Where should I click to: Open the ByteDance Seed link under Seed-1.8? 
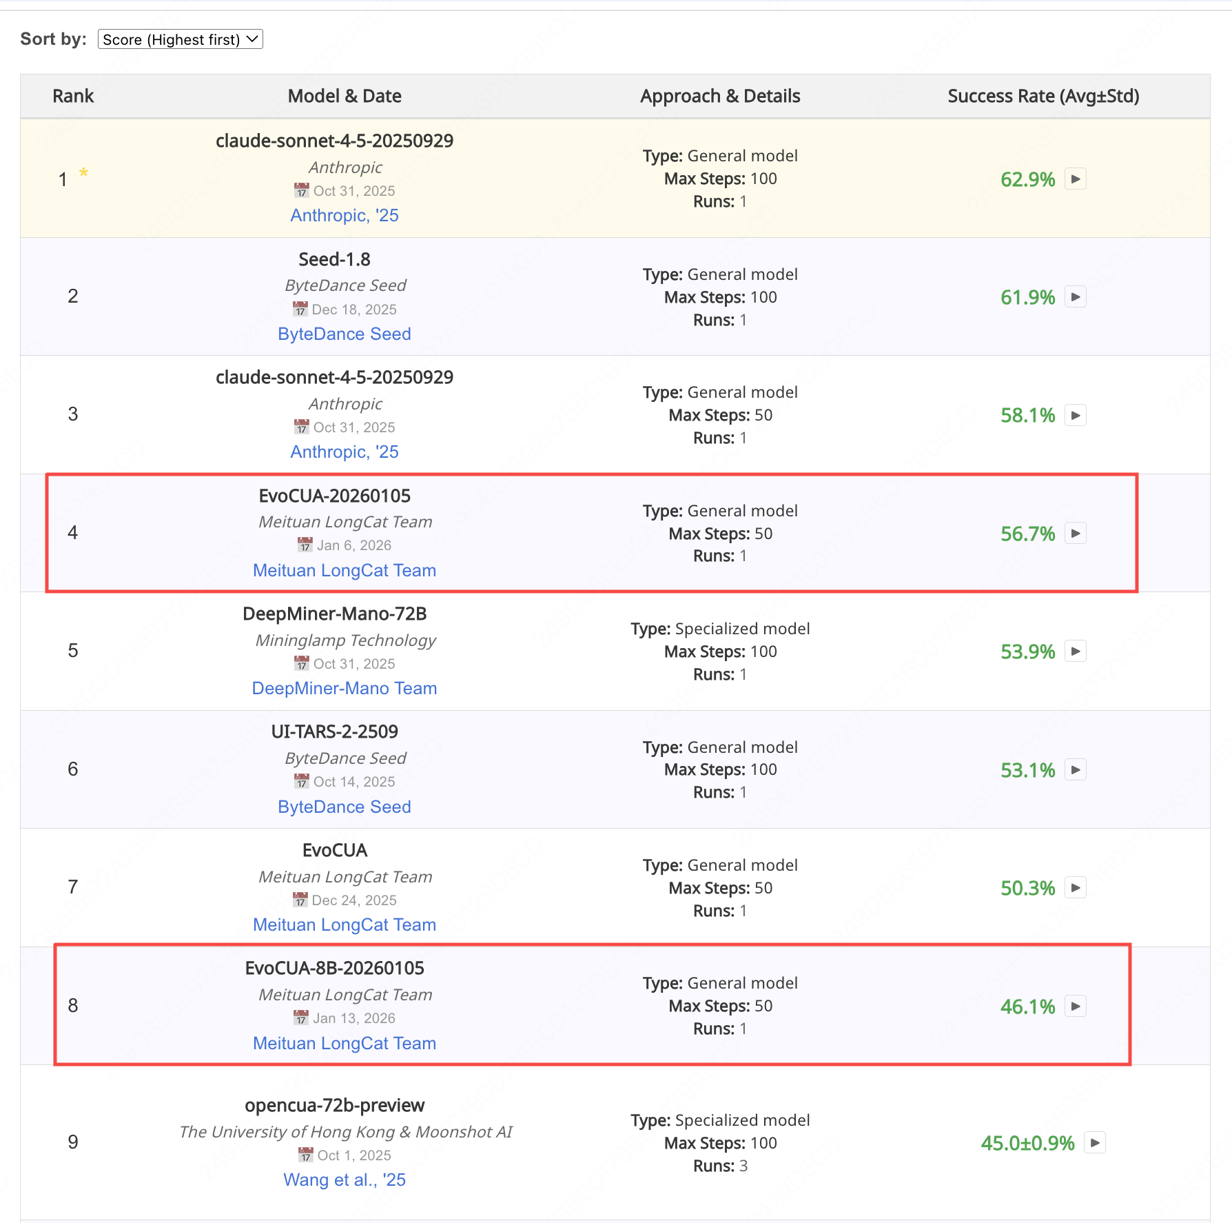tap(345, 334)
